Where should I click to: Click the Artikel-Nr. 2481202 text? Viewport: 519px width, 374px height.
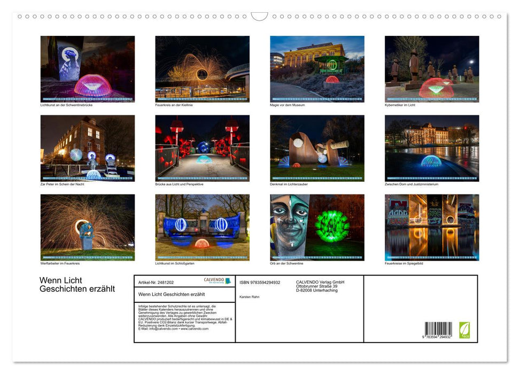click(x=156, y=282)
